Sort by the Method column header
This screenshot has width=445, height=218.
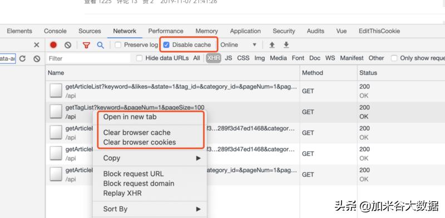pyautogui.click(x=328, y=73)
